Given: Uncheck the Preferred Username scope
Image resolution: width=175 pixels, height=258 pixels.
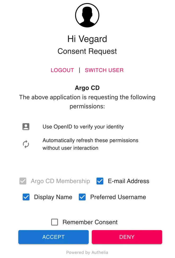Looking at the screenshot, I should 82,197.
